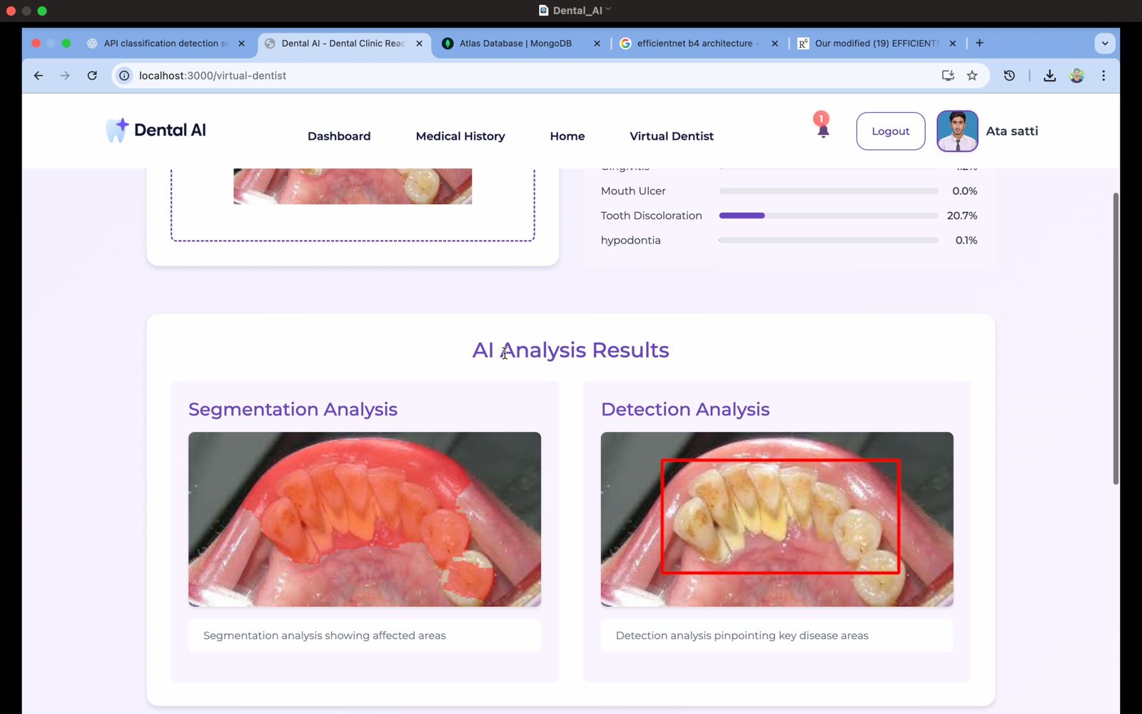Screen dimensions: 1142x714
Task: Click Segmentation analysis showing affected areas caption
Action: (x=325, y=635)
